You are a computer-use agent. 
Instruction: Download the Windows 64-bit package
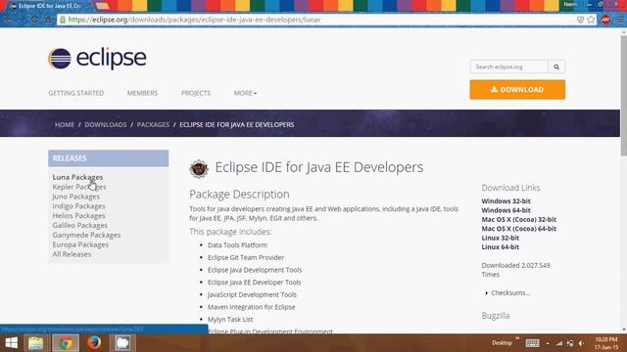point(506,210)
